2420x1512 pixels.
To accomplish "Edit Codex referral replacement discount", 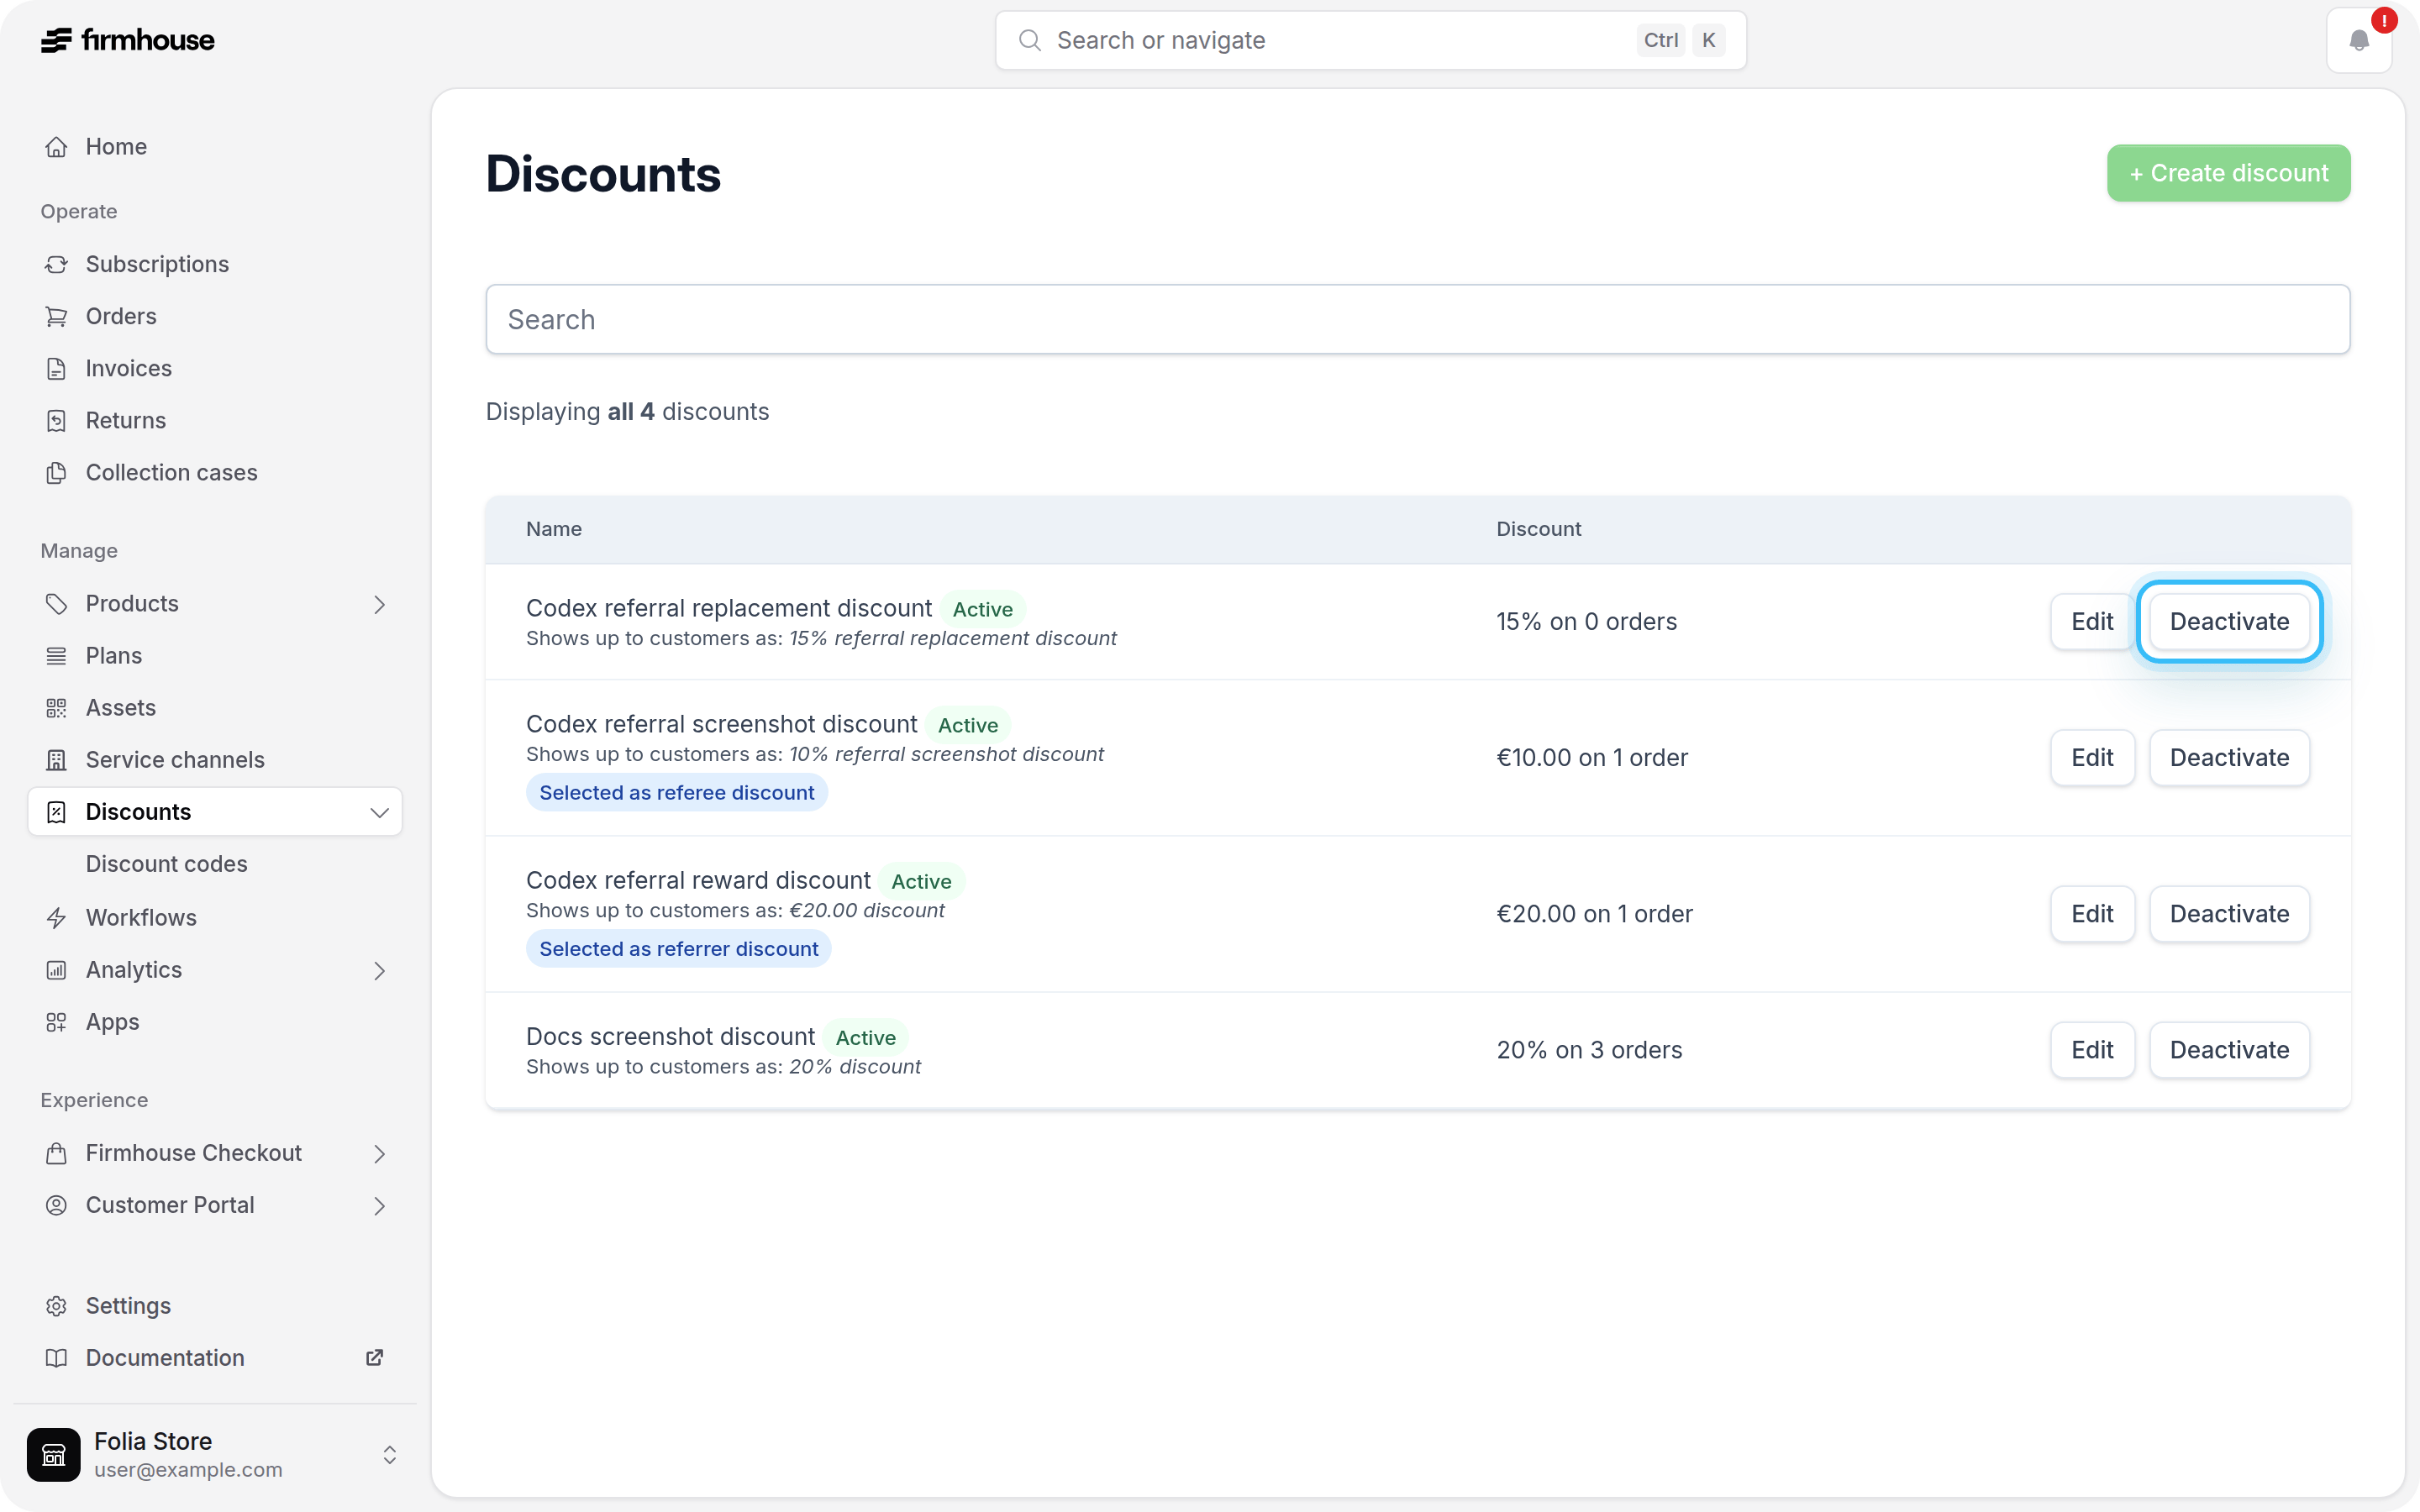I will (x=2092, y=622).
